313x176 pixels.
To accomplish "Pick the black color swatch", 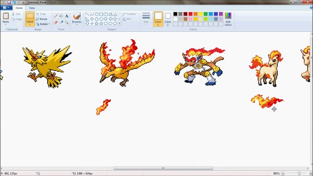I will (175, 14).
